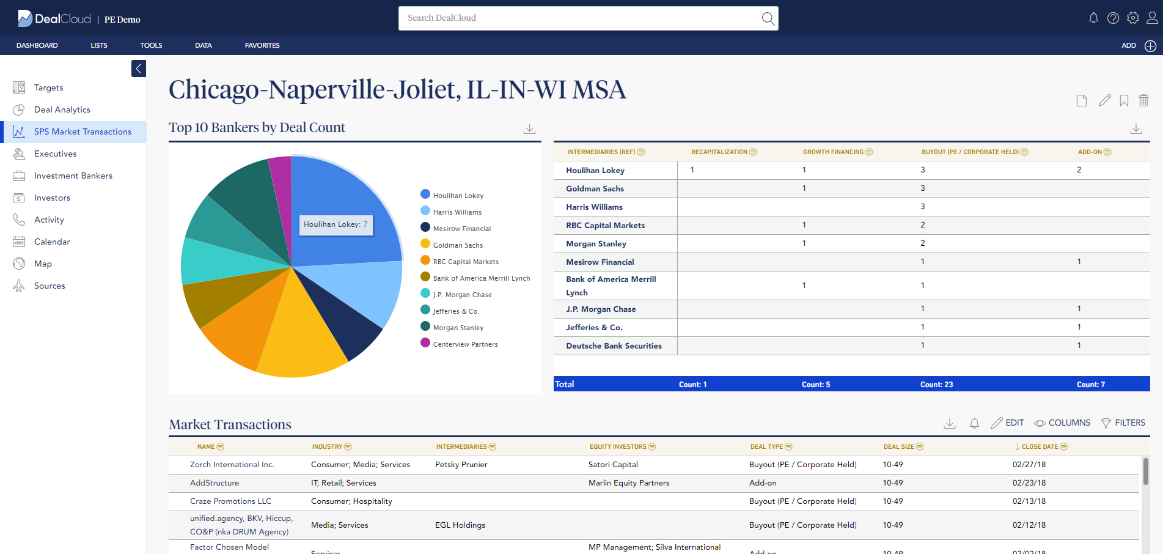Image resolution: width=1163 pixels, height=554 pixels.
Task: Click the trash delete icon
Action: click(x=1143, y=100)
